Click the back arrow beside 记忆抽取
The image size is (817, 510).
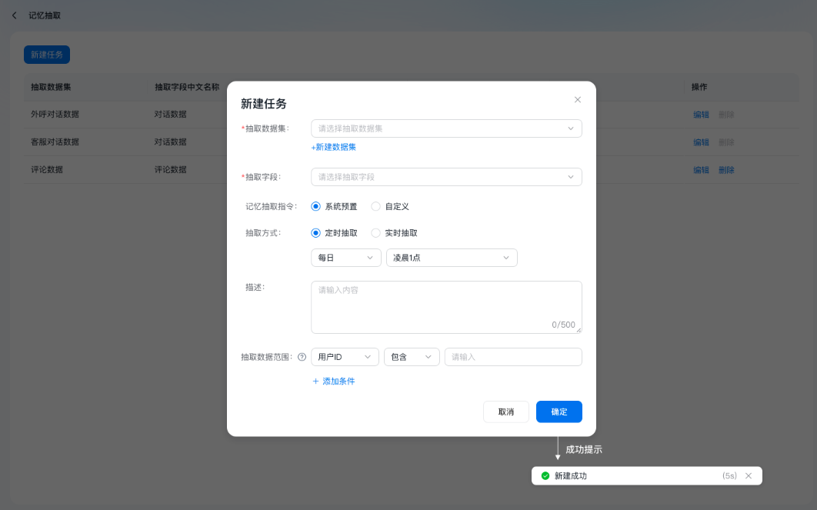click(x=13, y=15)
